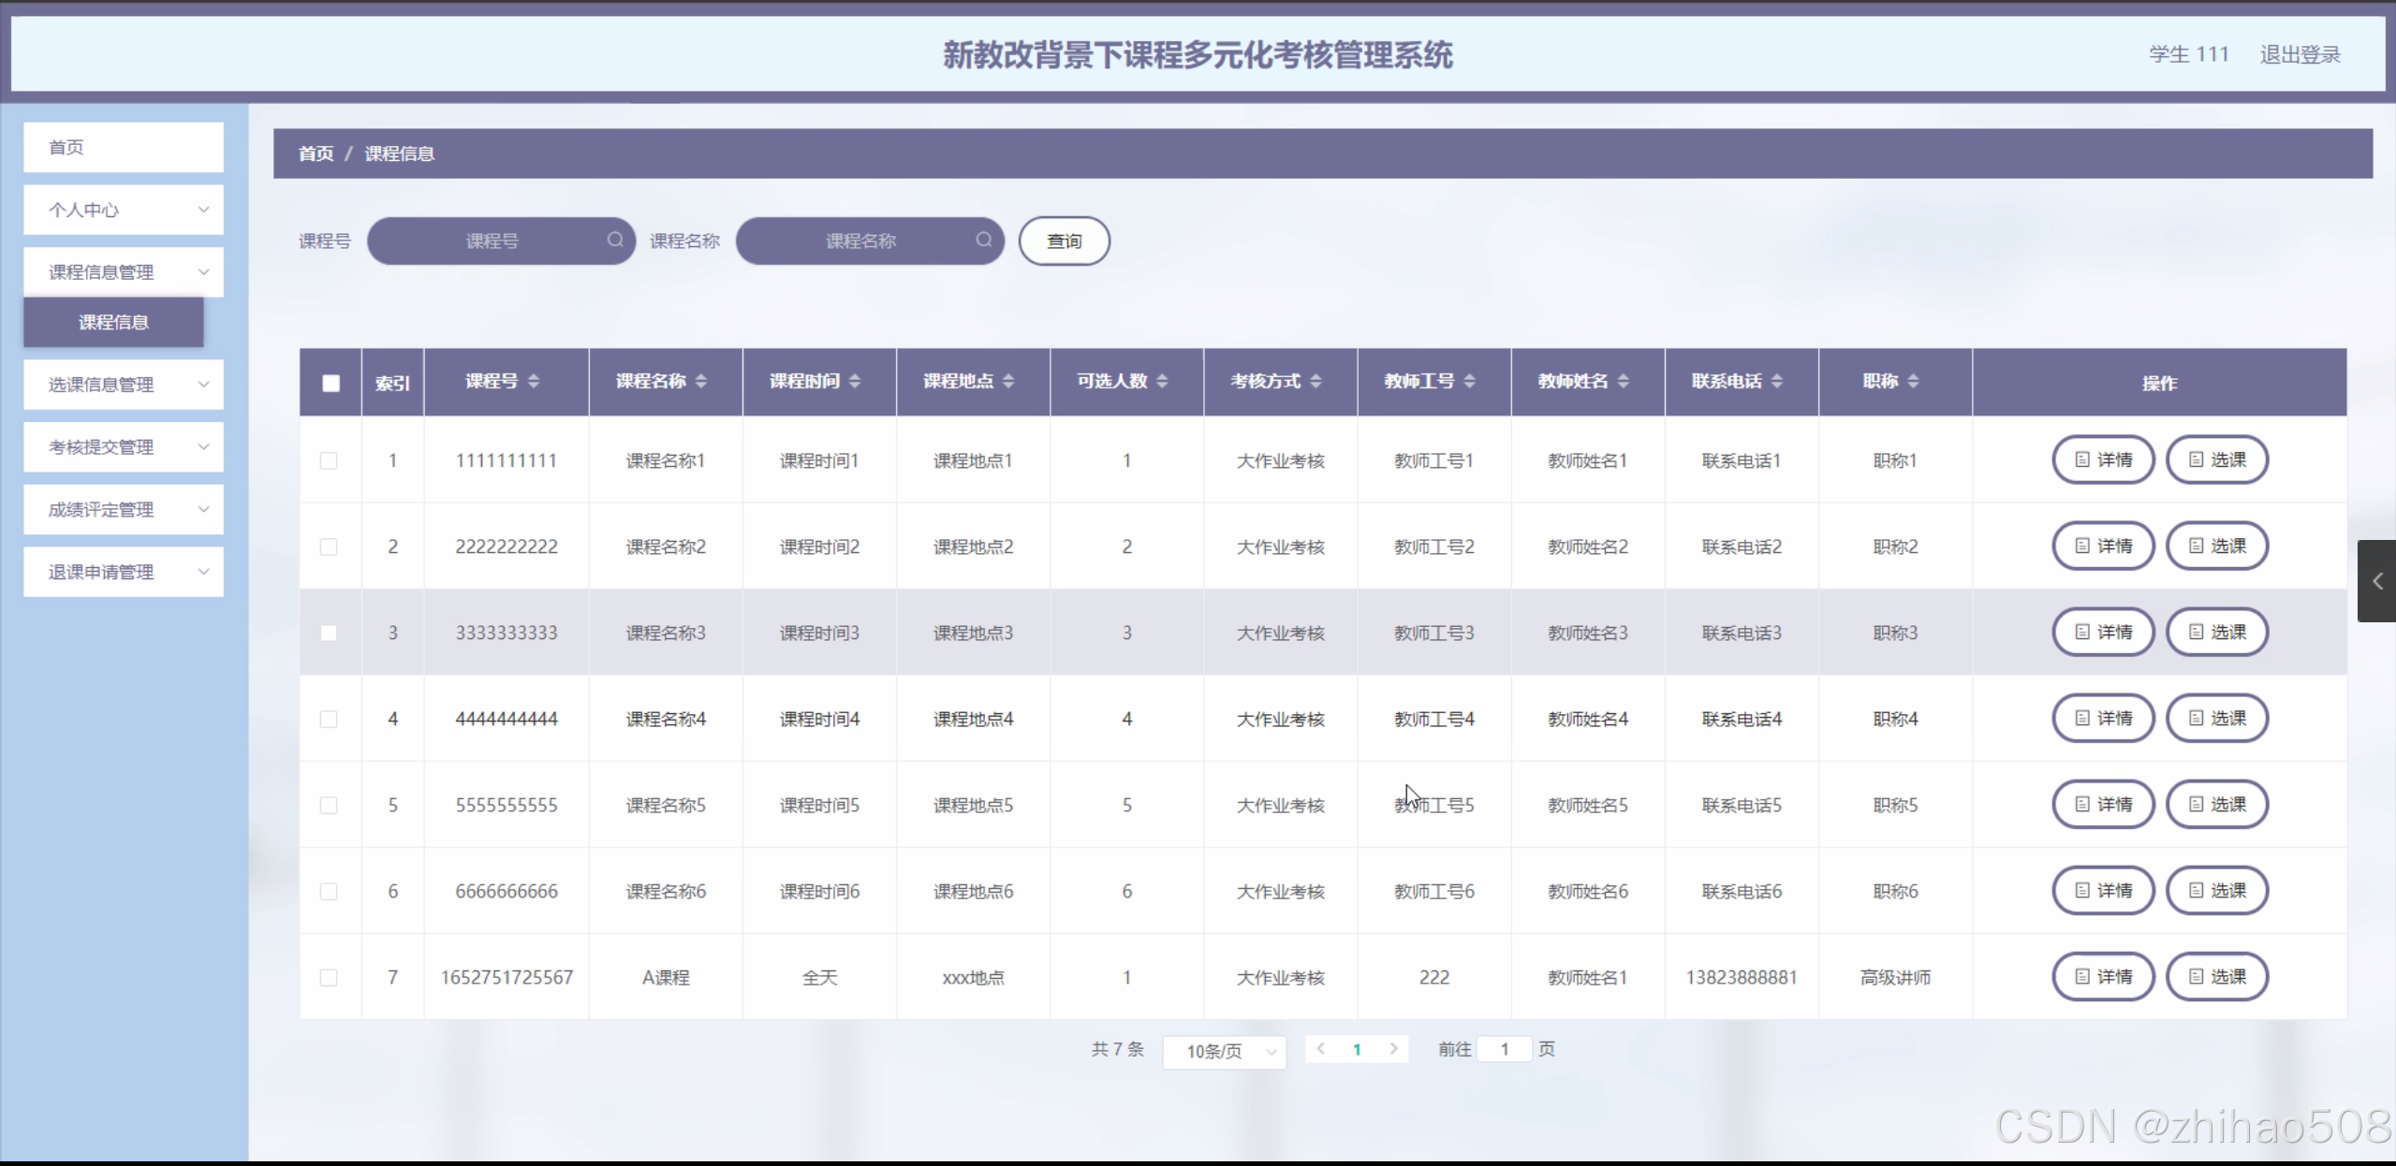Check the checkbox for row 1
This screenshot has width=2396, height=1166.
[329, 460]
